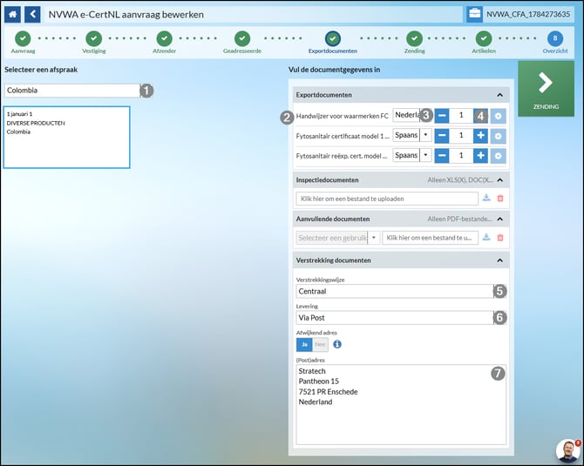Click the 'Selecteer een afspraak' heading
This screenshot has width=584, height=466.
point(41,70)
